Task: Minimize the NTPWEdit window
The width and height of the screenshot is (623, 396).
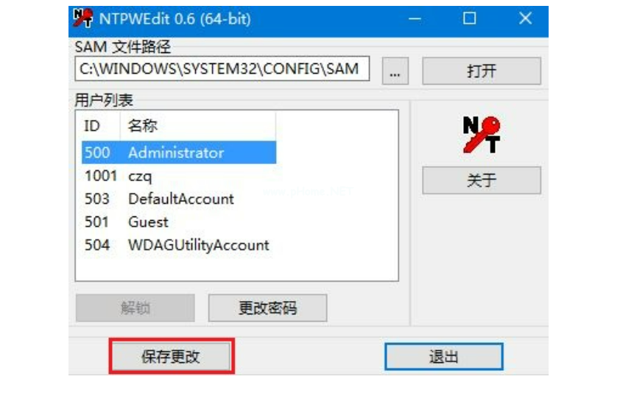Action: [x=415, y=18]
